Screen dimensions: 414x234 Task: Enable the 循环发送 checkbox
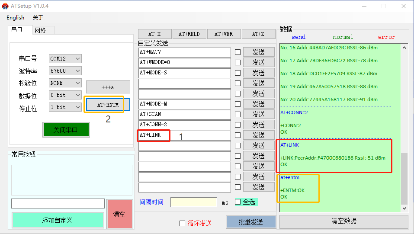click(x=182, y=223)
